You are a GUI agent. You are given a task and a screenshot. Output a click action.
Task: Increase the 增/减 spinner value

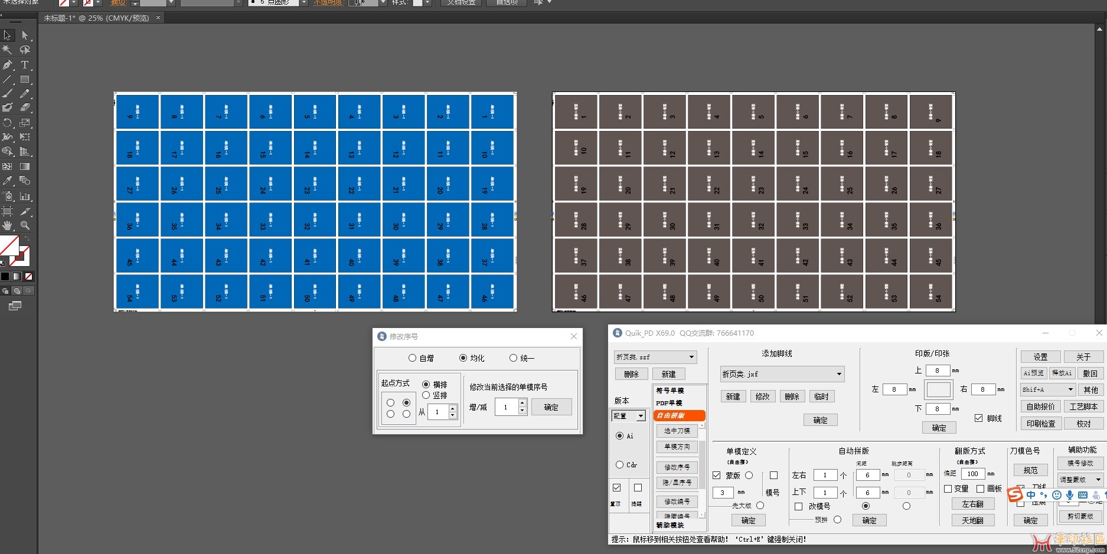tap(522, 403)
